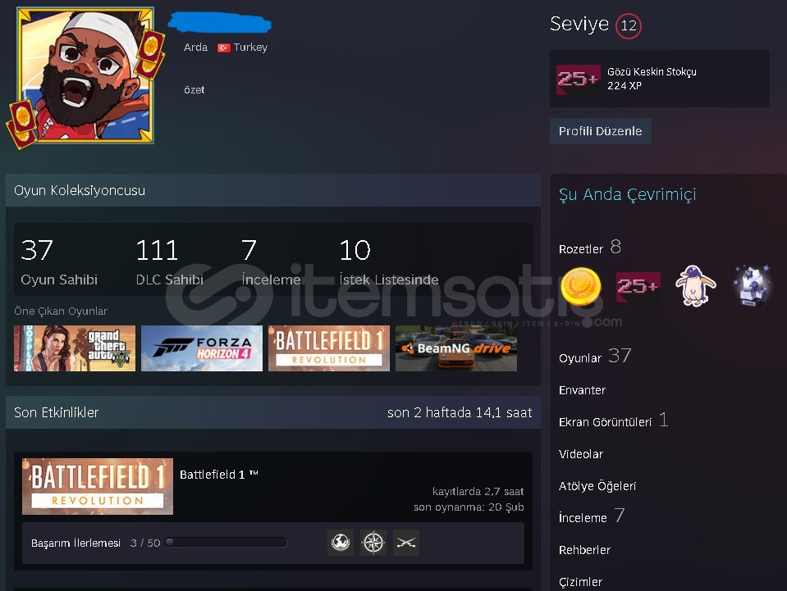Click the 37 Oyun Sahibi stat
The image size is (787, 591).
pos(59,261)
